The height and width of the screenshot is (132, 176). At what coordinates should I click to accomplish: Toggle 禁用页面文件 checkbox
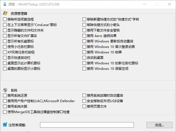click(x=84, y=107)
